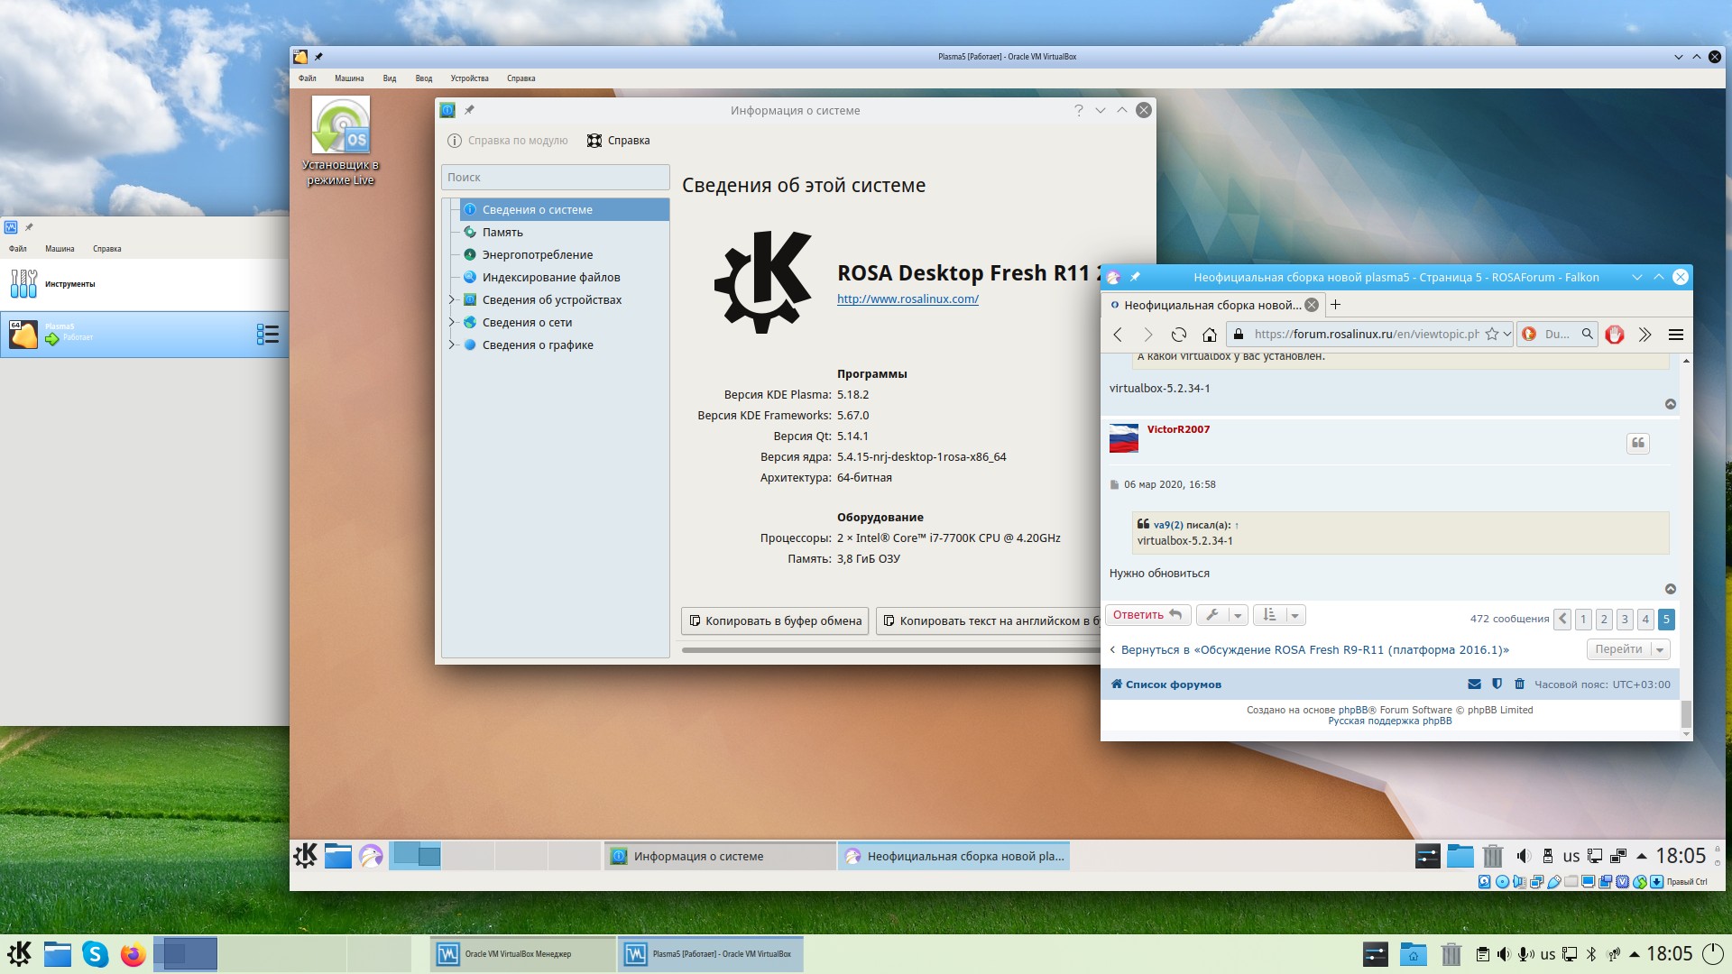Open the rosalinux.com link
The height and width of the screenshot is (974, 1732).
tap(907, 299)
